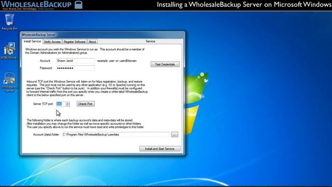Click the Server TCP port value field
Screen dimensions: 332x187
click(61, 104)
